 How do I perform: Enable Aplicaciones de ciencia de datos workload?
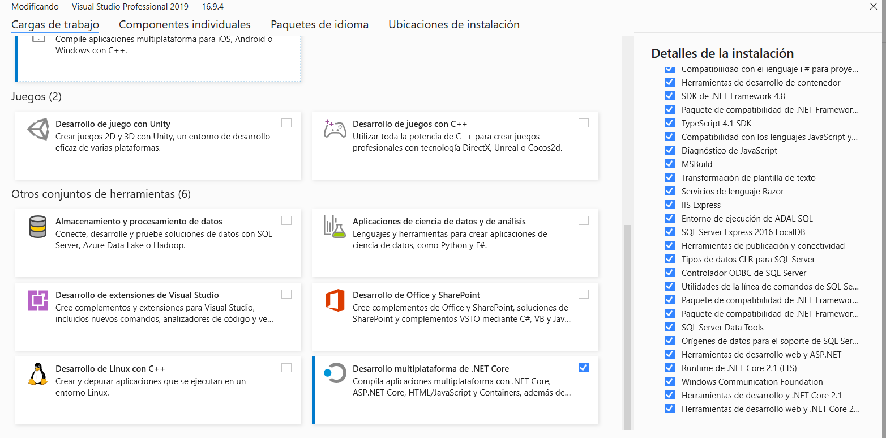tap(584, 220)
